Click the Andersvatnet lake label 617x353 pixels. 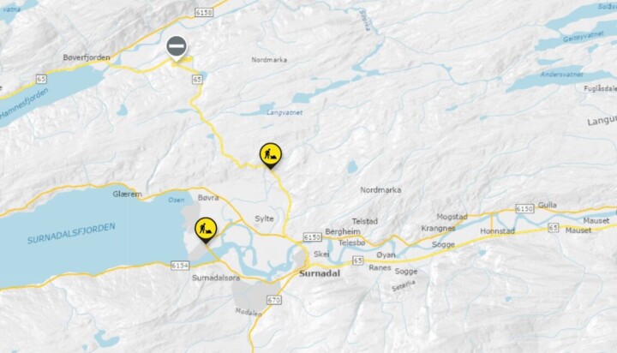click(x=561, y=75)
